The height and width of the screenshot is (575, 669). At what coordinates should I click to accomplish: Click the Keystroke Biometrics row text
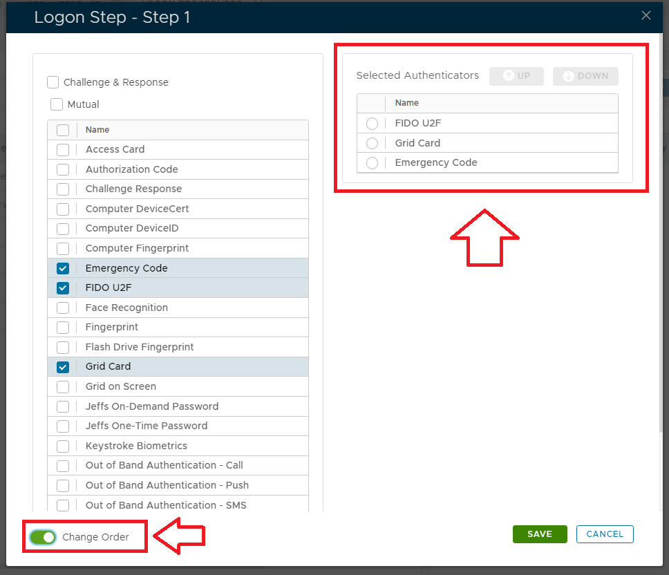(x=136, y=446)
